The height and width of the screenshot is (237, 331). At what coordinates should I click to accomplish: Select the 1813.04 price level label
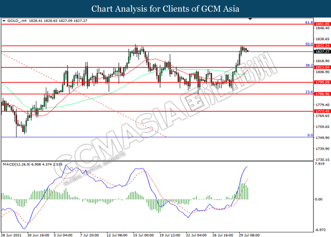coord(322,67)
